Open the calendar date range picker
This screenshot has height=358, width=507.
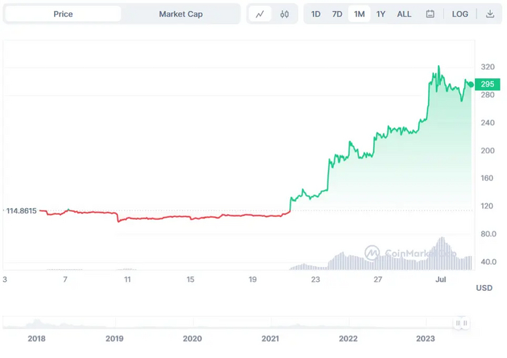pyautogui.click(x=430, y=14)
